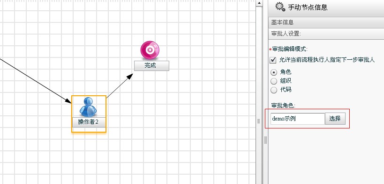Viewport: 384px width, 184px height.
Task: Click the canvas scrollbar up arrow
Action: click(x=259, y=3)
